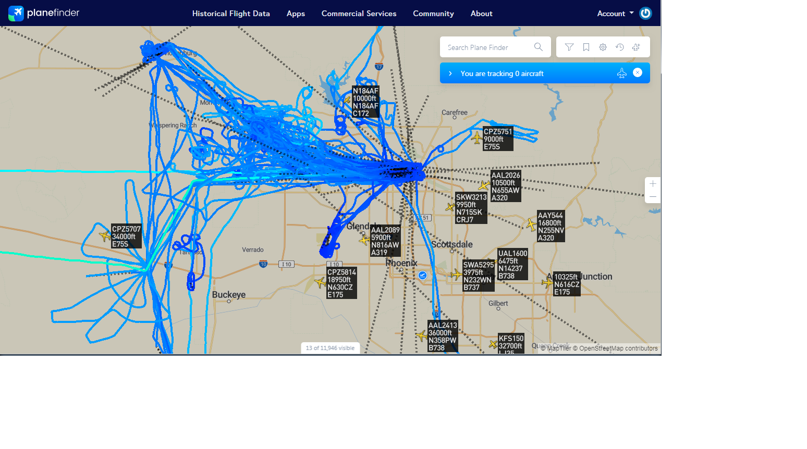807x449 pixels.
Task: Click the AAL2413 flight label
Action: coord(443,336)
